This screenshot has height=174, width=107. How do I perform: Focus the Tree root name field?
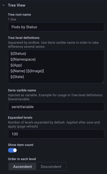pos(56,27)
